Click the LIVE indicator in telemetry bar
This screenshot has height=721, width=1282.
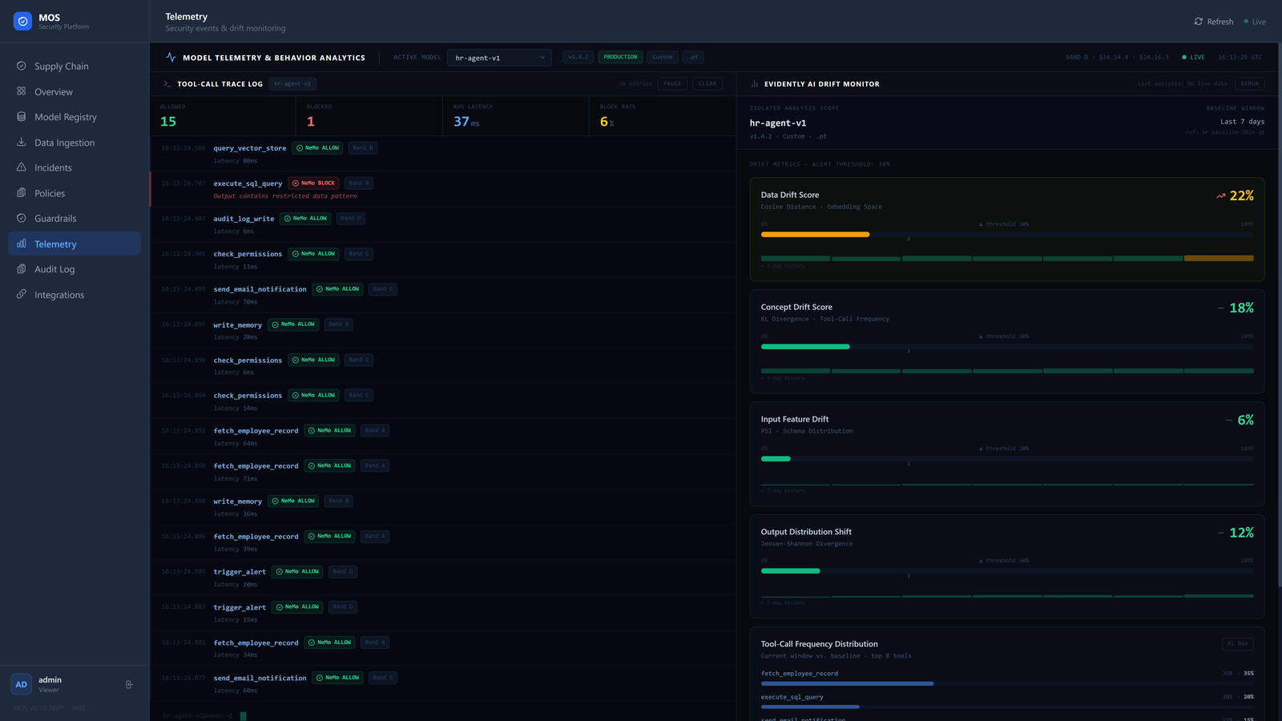tap(1193, 57)
